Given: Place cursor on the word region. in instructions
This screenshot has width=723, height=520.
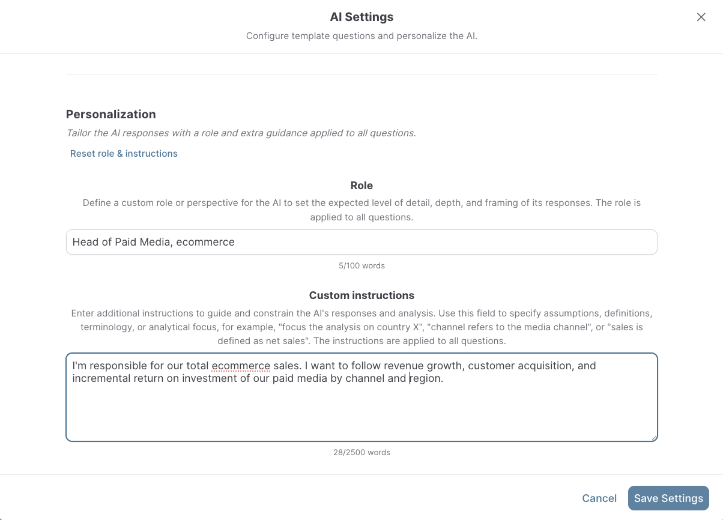Looking at the screenshot, I should click(x=426, y=379).
